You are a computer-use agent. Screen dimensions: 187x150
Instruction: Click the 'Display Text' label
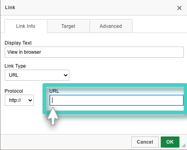click(x=18, y=43)
